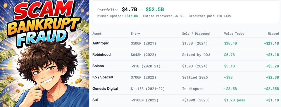Image resolution: width=281 pixels, height=107 pixels.
Task: Click the anime character thumbnail image
Action: 45,53
